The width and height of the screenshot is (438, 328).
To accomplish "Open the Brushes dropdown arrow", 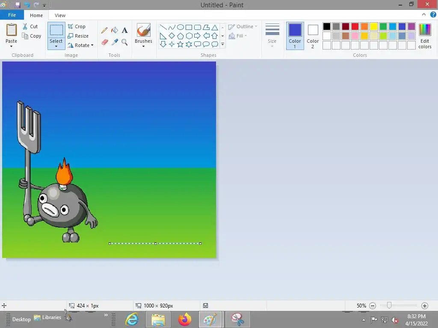I will point(143,46).
